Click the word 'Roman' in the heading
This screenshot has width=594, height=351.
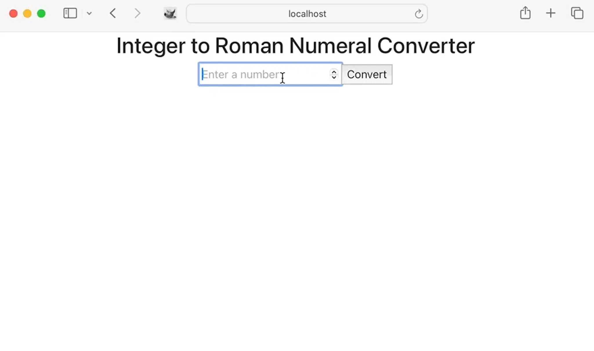249,46
